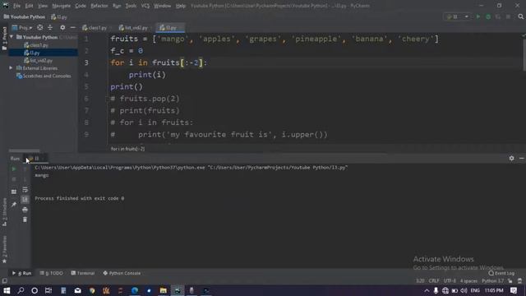Switch to class1.py editor tab

tap(95, 28)
